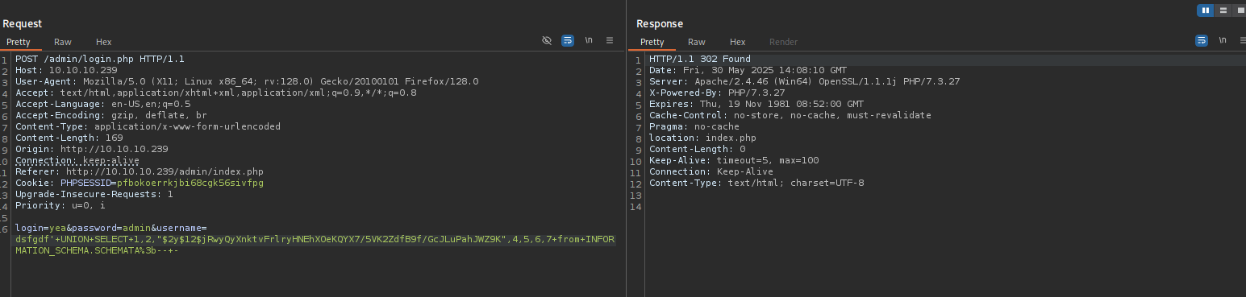Click the UNION SELECT payload line
Viewport: 1246px width, 297px height.
[x=315, y=240]
